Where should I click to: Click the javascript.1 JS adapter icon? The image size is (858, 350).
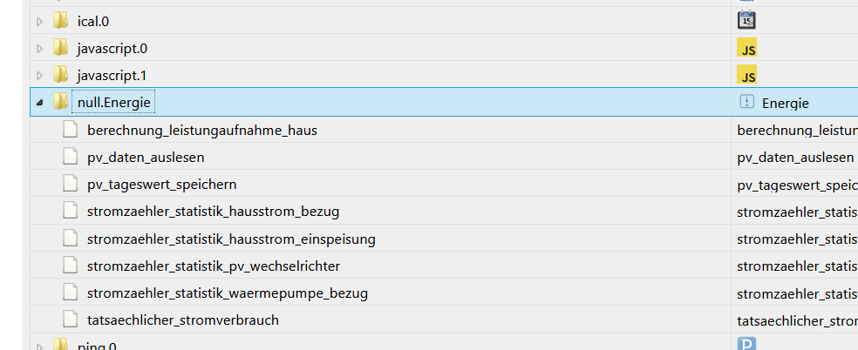click(746, 75)
